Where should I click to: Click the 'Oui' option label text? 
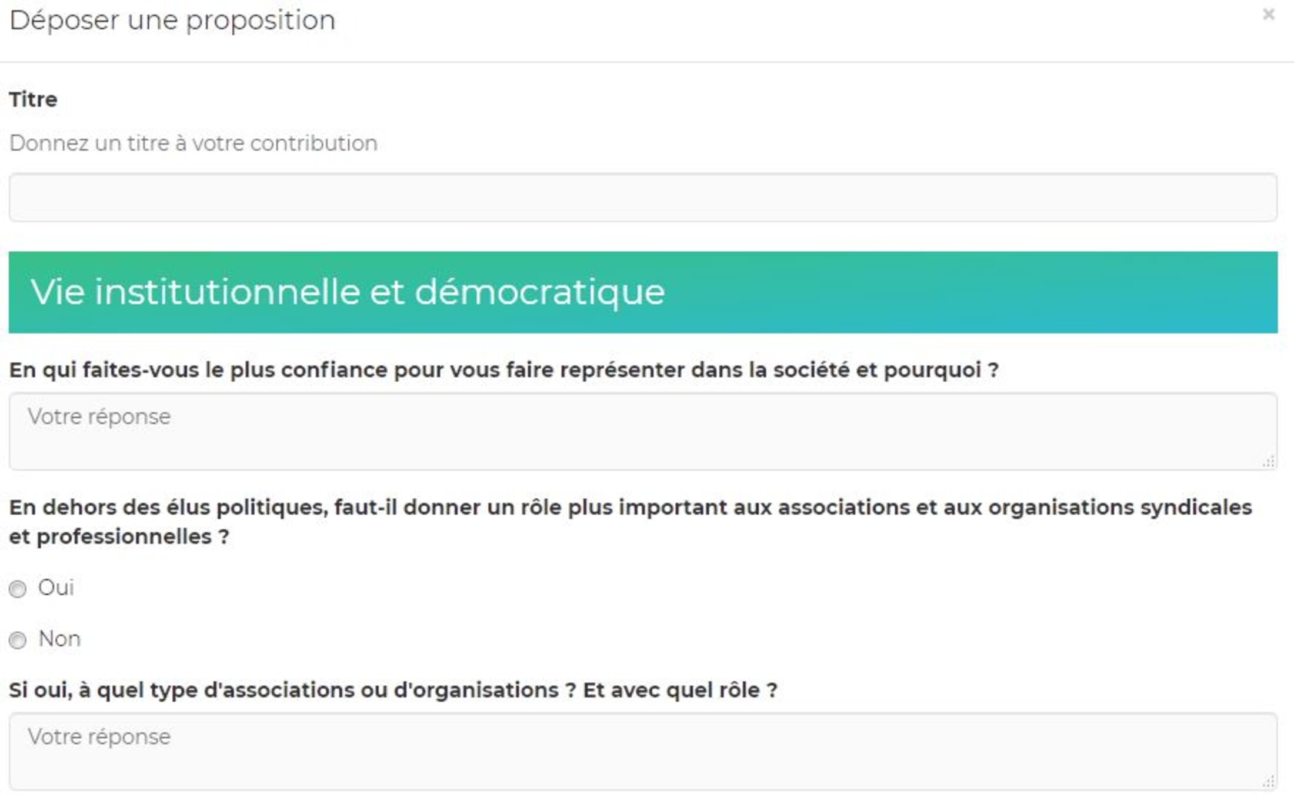pyautogui.click(x=56, y=588)
